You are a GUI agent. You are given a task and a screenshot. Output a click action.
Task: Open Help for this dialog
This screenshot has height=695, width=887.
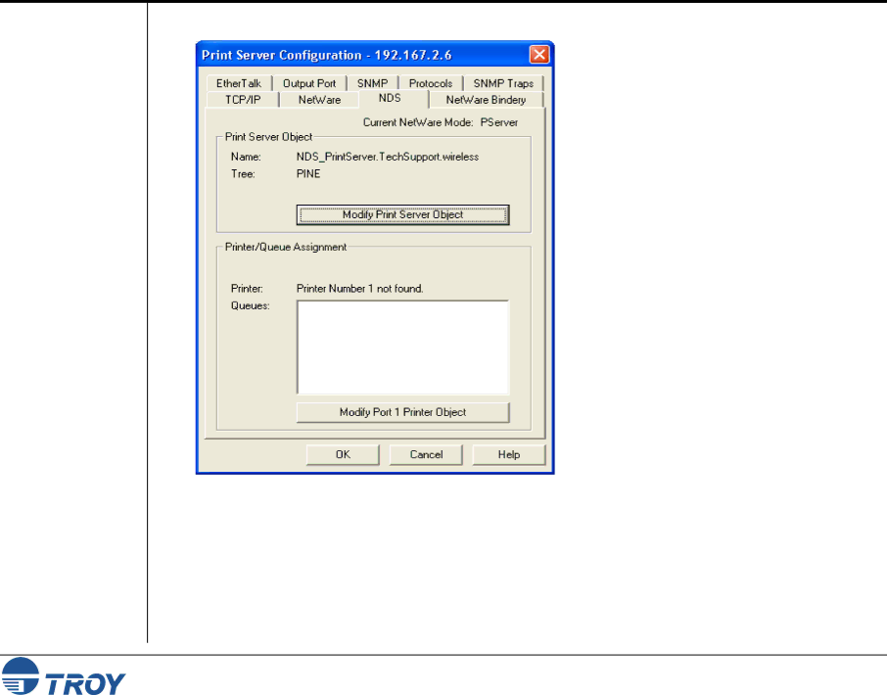[x=508, y=454]
